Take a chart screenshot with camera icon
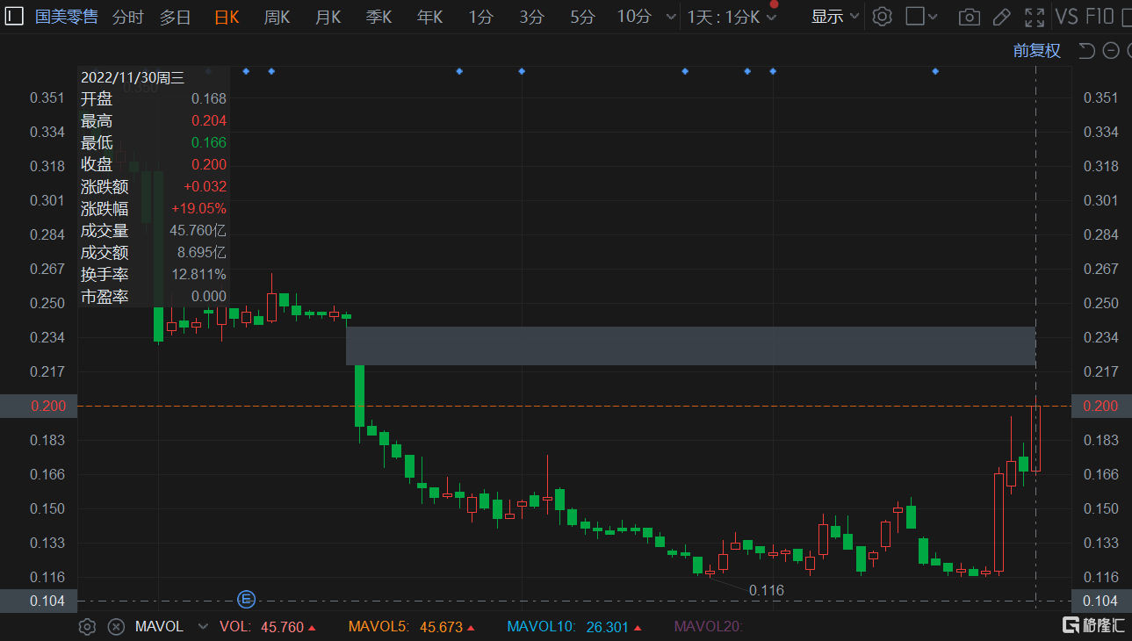This screenshot has height=641, width=1132. point(970,17)
